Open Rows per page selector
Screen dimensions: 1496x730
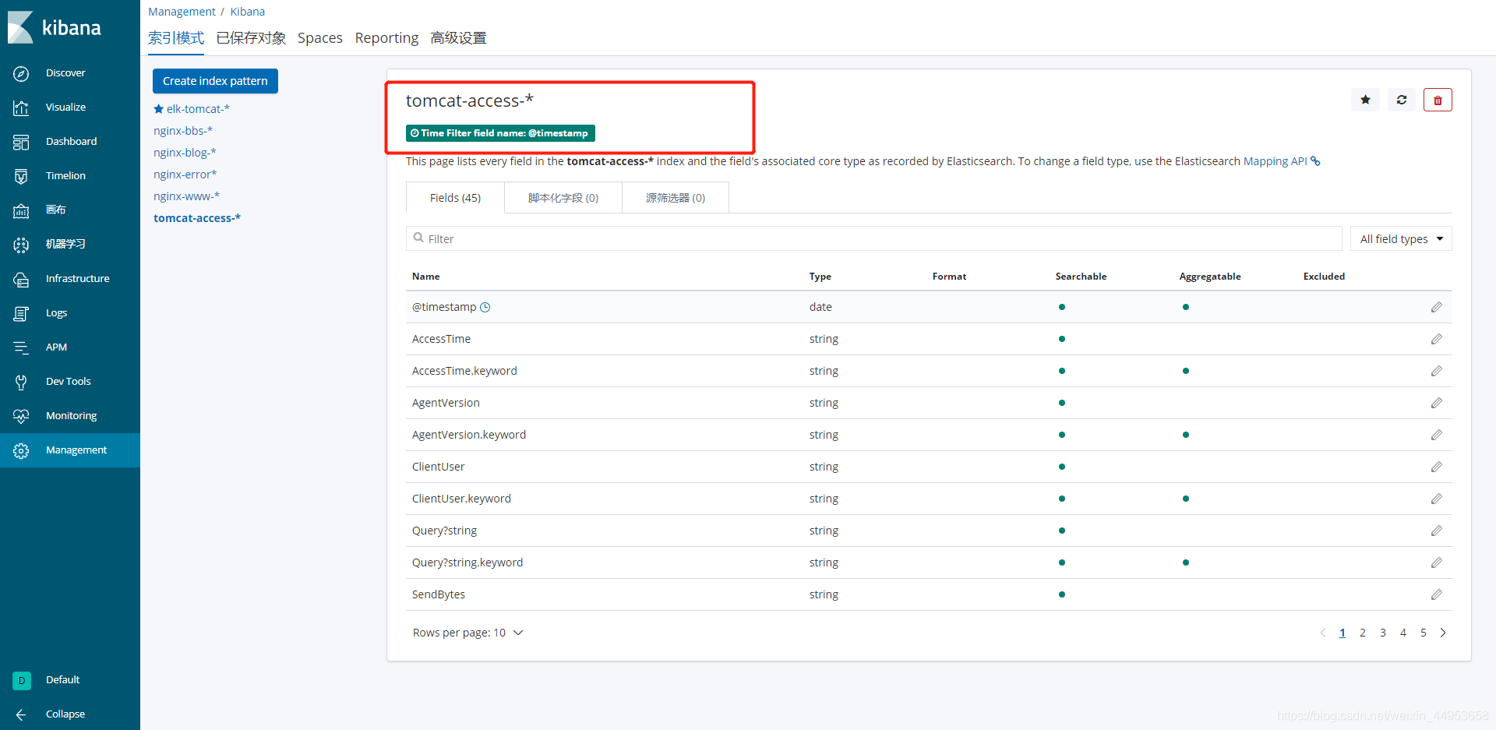click(467, 633)
